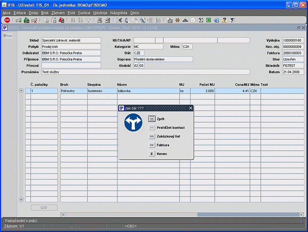Click the filter funnel icon
Screen dimensions: 308x232
click(88, 20)
